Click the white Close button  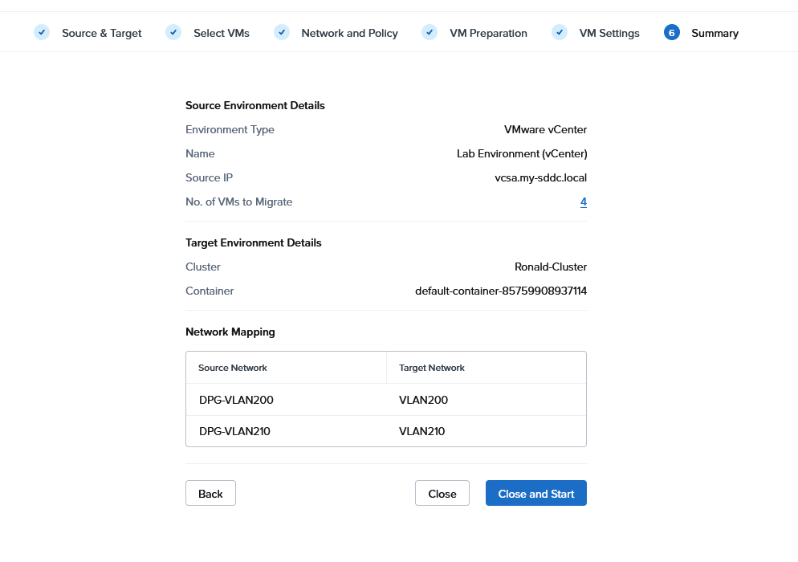(442, 494)
